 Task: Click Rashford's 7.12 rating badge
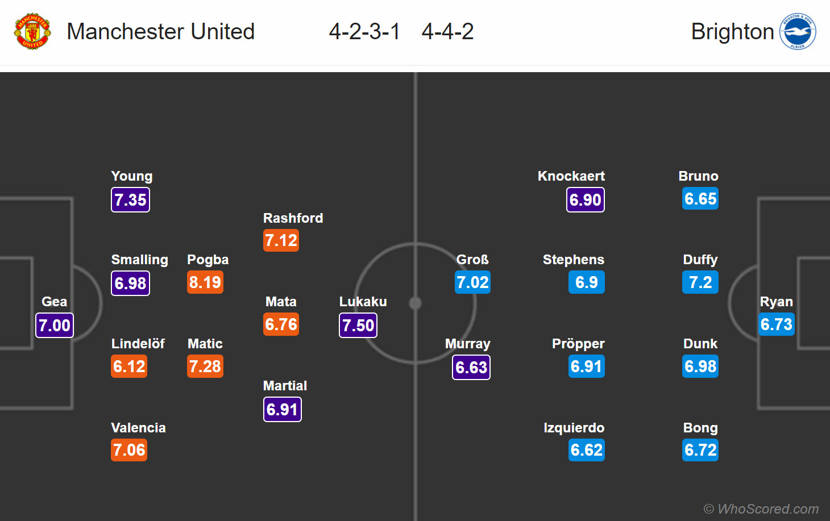(x=281, y=240)
